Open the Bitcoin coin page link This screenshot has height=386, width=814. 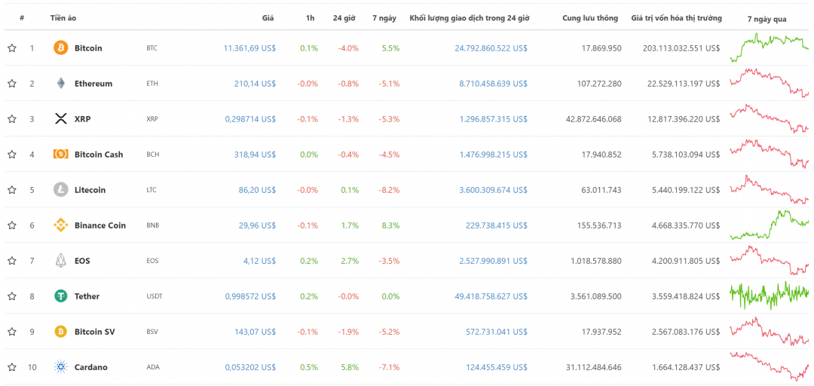click(x=88, y=47)
